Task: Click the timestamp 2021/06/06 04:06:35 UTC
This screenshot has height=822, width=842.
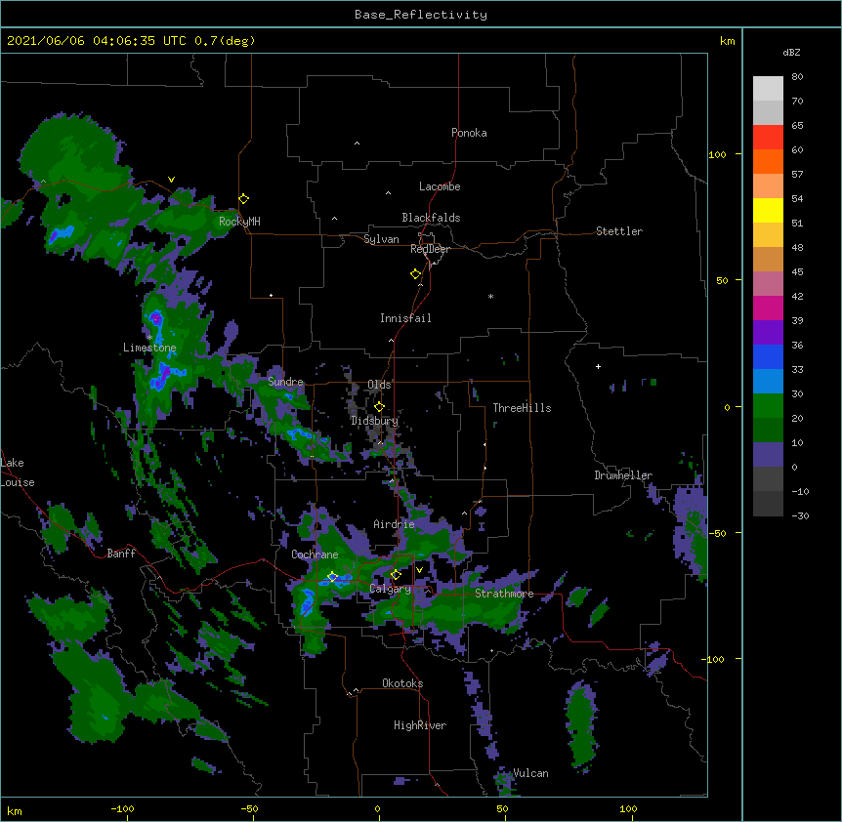Action: click(97, 41)
